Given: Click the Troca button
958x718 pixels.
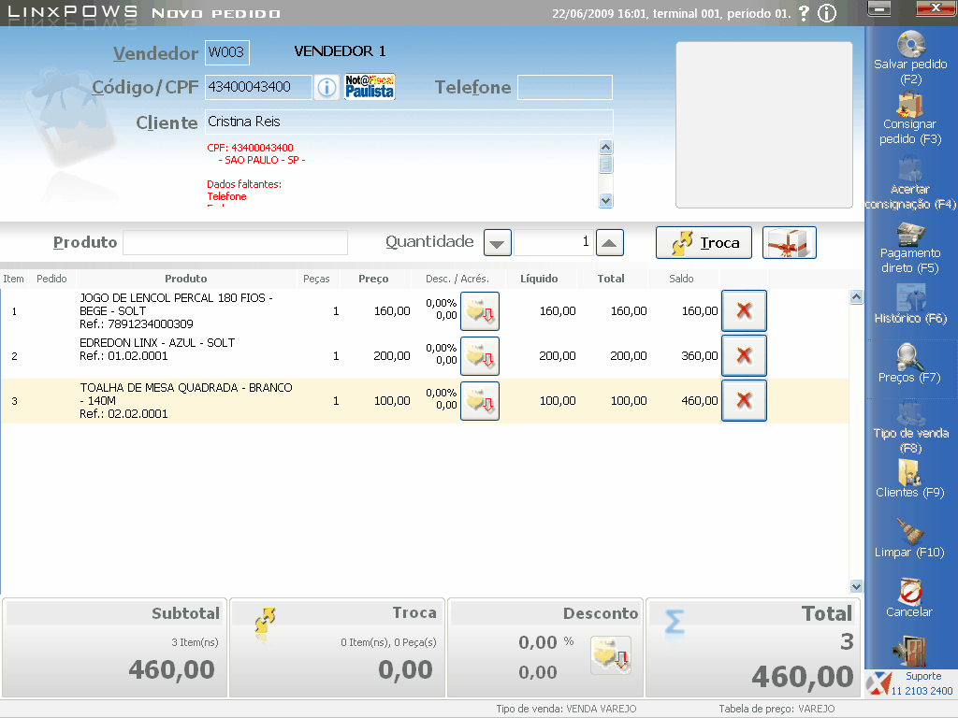Looking at the screenshot, I should (x=704, y=242).
